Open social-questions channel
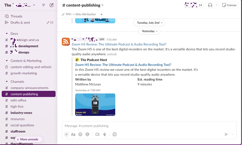Viewport: 242px width, 145px height. pos(29,125)
